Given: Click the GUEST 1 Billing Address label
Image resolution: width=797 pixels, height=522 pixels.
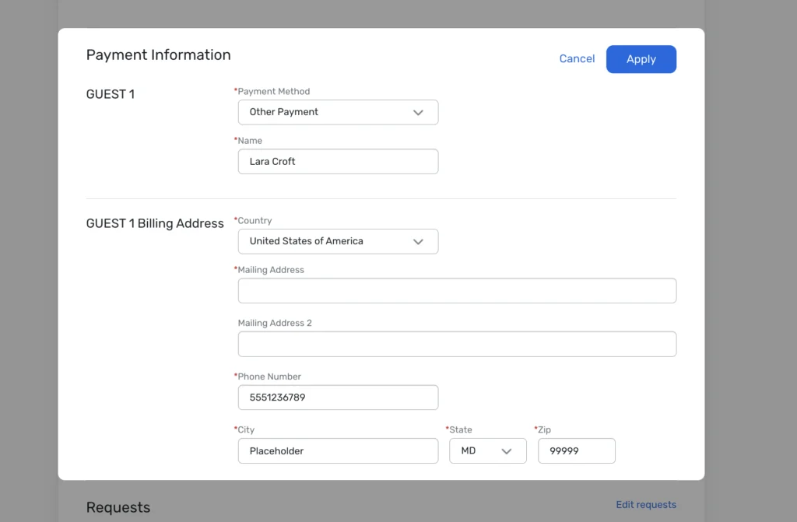Looking at the screenshot, I should [x=155, y=223].
